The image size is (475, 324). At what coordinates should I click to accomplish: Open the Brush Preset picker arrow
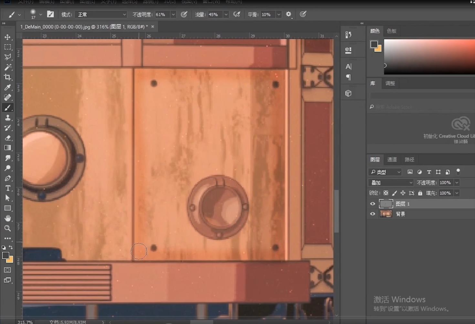pos(41,14)
